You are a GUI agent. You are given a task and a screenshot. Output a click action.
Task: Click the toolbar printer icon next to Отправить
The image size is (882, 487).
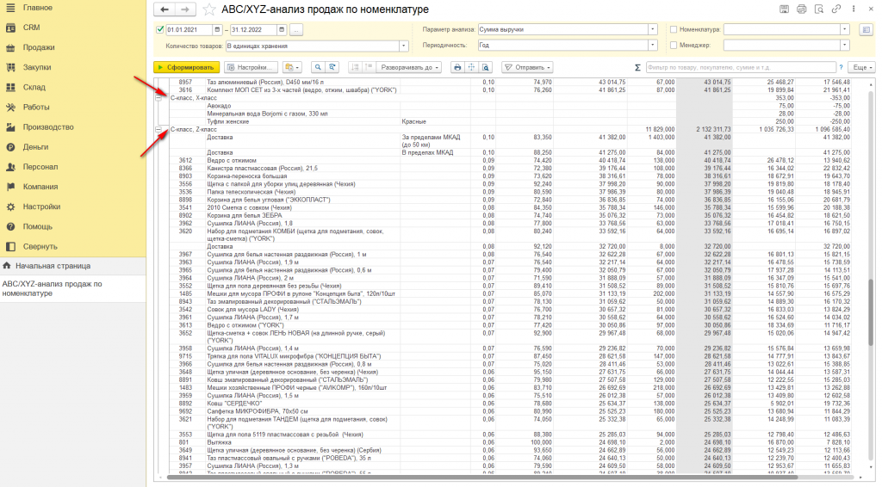pyautogui.click(x=457, y=67)
